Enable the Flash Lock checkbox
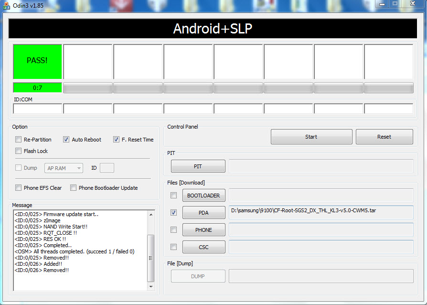The image size is (427, 305). [19, 151]
